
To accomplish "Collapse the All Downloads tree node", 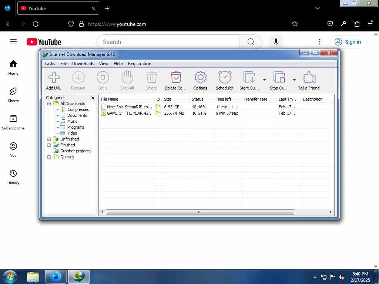I will tap(49, 104).
